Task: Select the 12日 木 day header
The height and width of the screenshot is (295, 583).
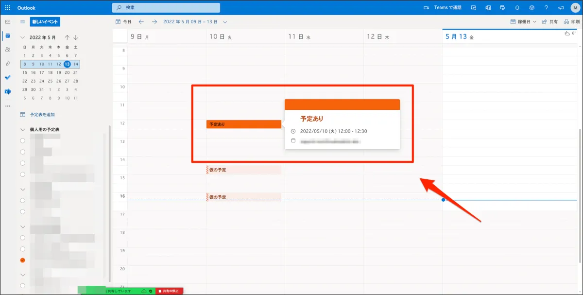Action: [x=378, y=37]
